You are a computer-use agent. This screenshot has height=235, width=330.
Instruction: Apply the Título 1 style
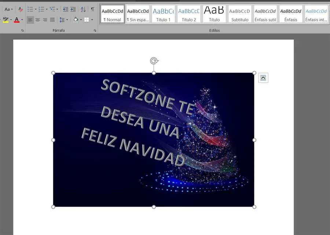click(x=163, y=14)
